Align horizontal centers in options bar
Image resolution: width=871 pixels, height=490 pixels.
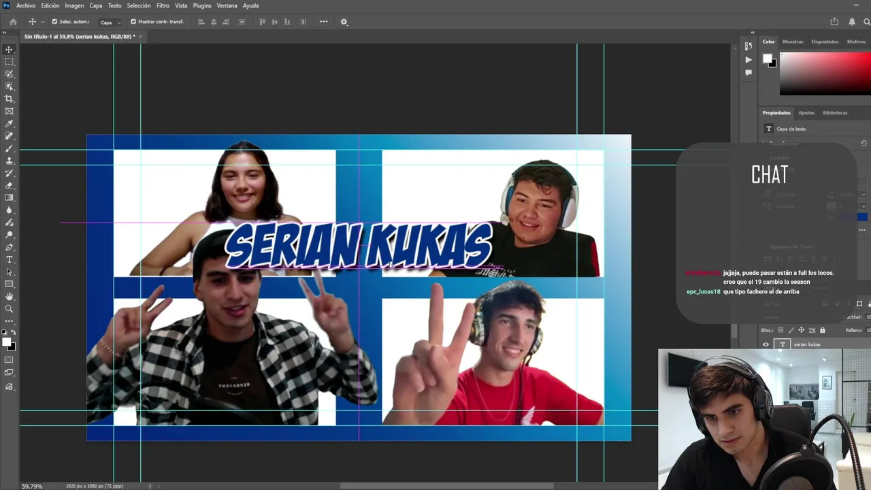[214, 22]
